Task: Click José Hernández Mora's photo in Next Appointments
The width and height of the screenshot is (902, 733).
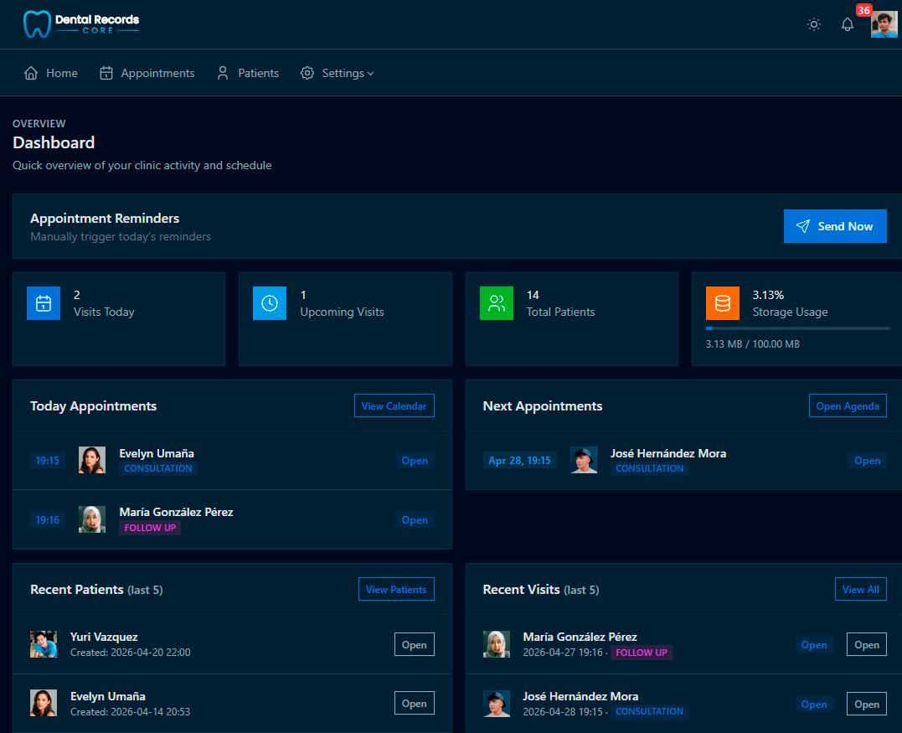Action: click(x=584, y=460)
